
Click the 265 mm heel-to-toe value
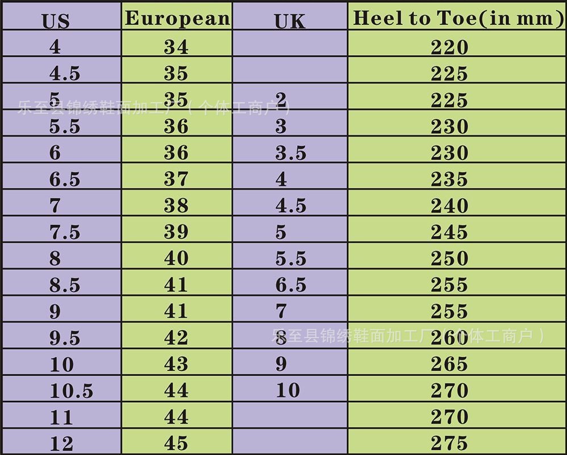click(449, 364)
